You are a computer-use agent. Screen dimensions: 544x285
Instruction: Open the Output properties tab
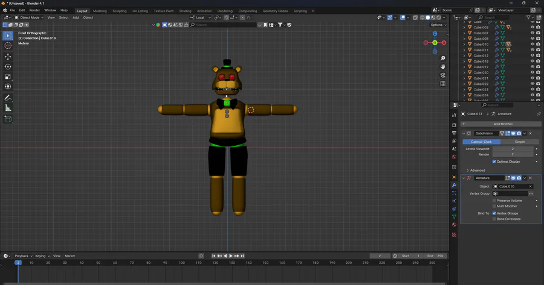point(454,133)
